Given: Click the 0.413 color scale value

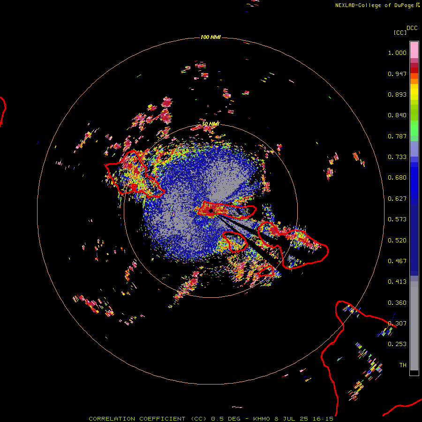Looking at the screenshot, I should (x=397, y=282).
